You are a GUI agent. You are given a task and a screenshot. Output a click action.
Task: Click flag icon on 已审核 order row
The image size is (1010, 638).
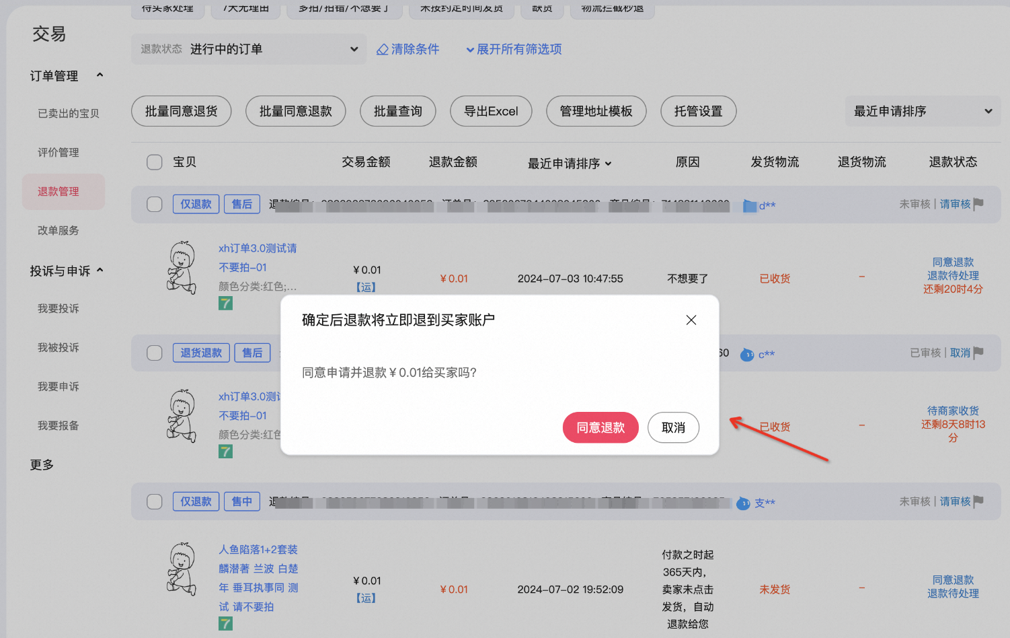(979, 353)
